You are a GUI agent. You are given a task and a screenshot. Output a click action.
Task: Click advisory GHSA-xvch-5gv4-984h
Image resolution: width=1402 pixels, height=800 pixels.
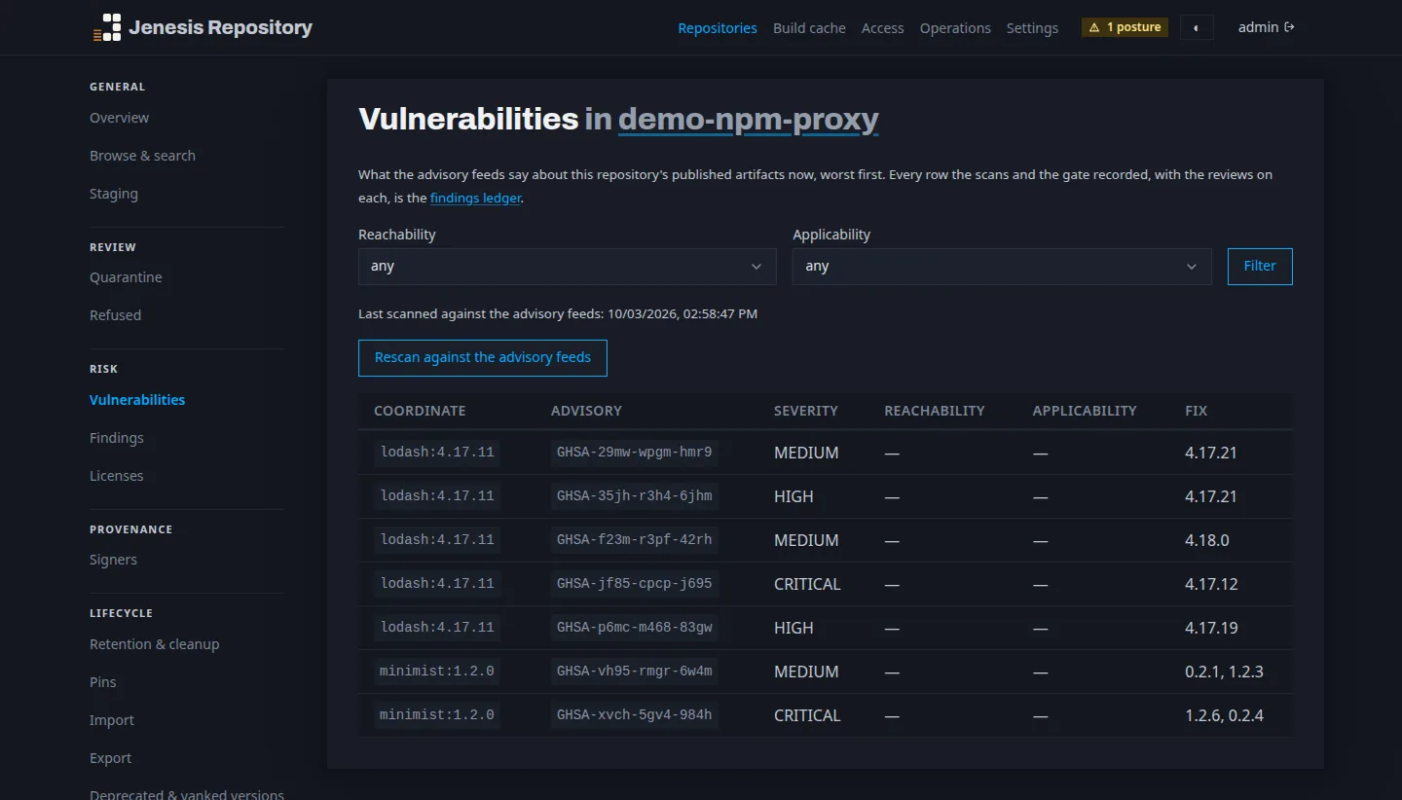click(x=635, y=715)
